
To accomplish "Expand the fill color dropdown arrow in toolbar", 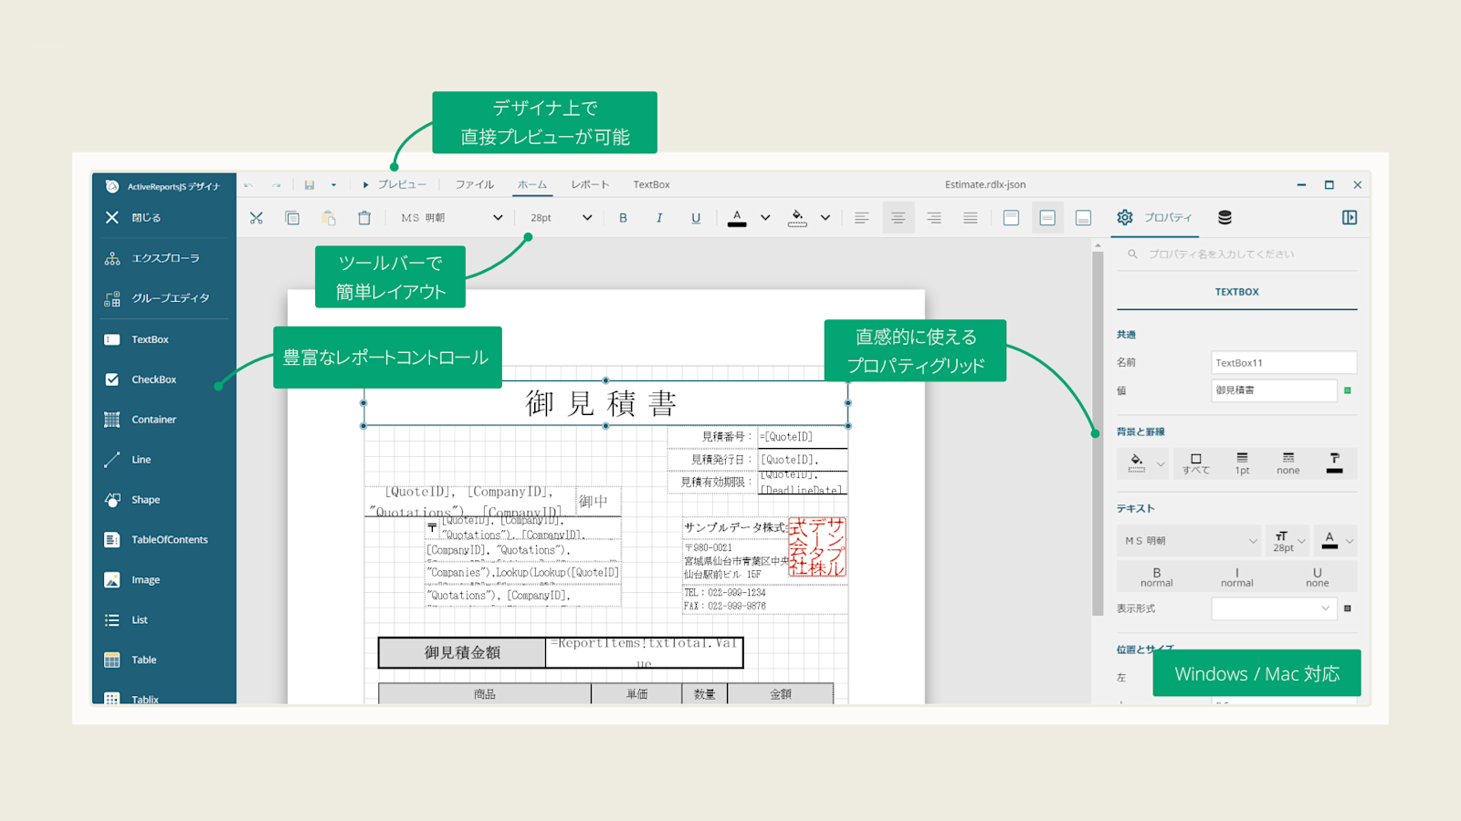I will click(825, 218).
